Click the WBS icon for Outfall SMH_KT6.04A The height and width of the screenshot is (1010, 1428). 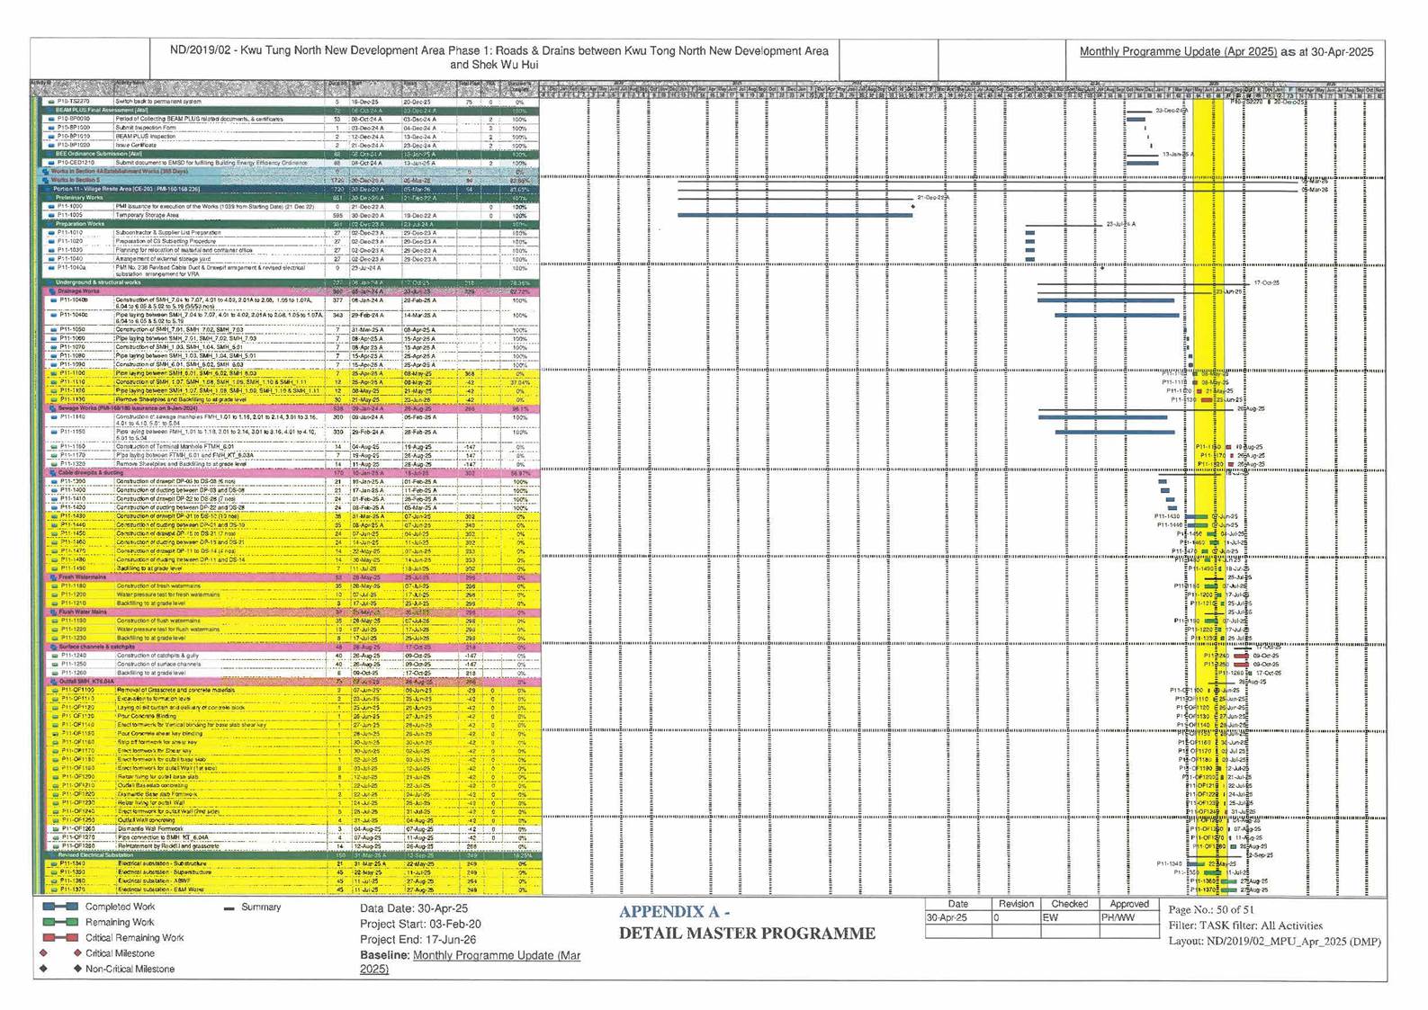point(53,682)
